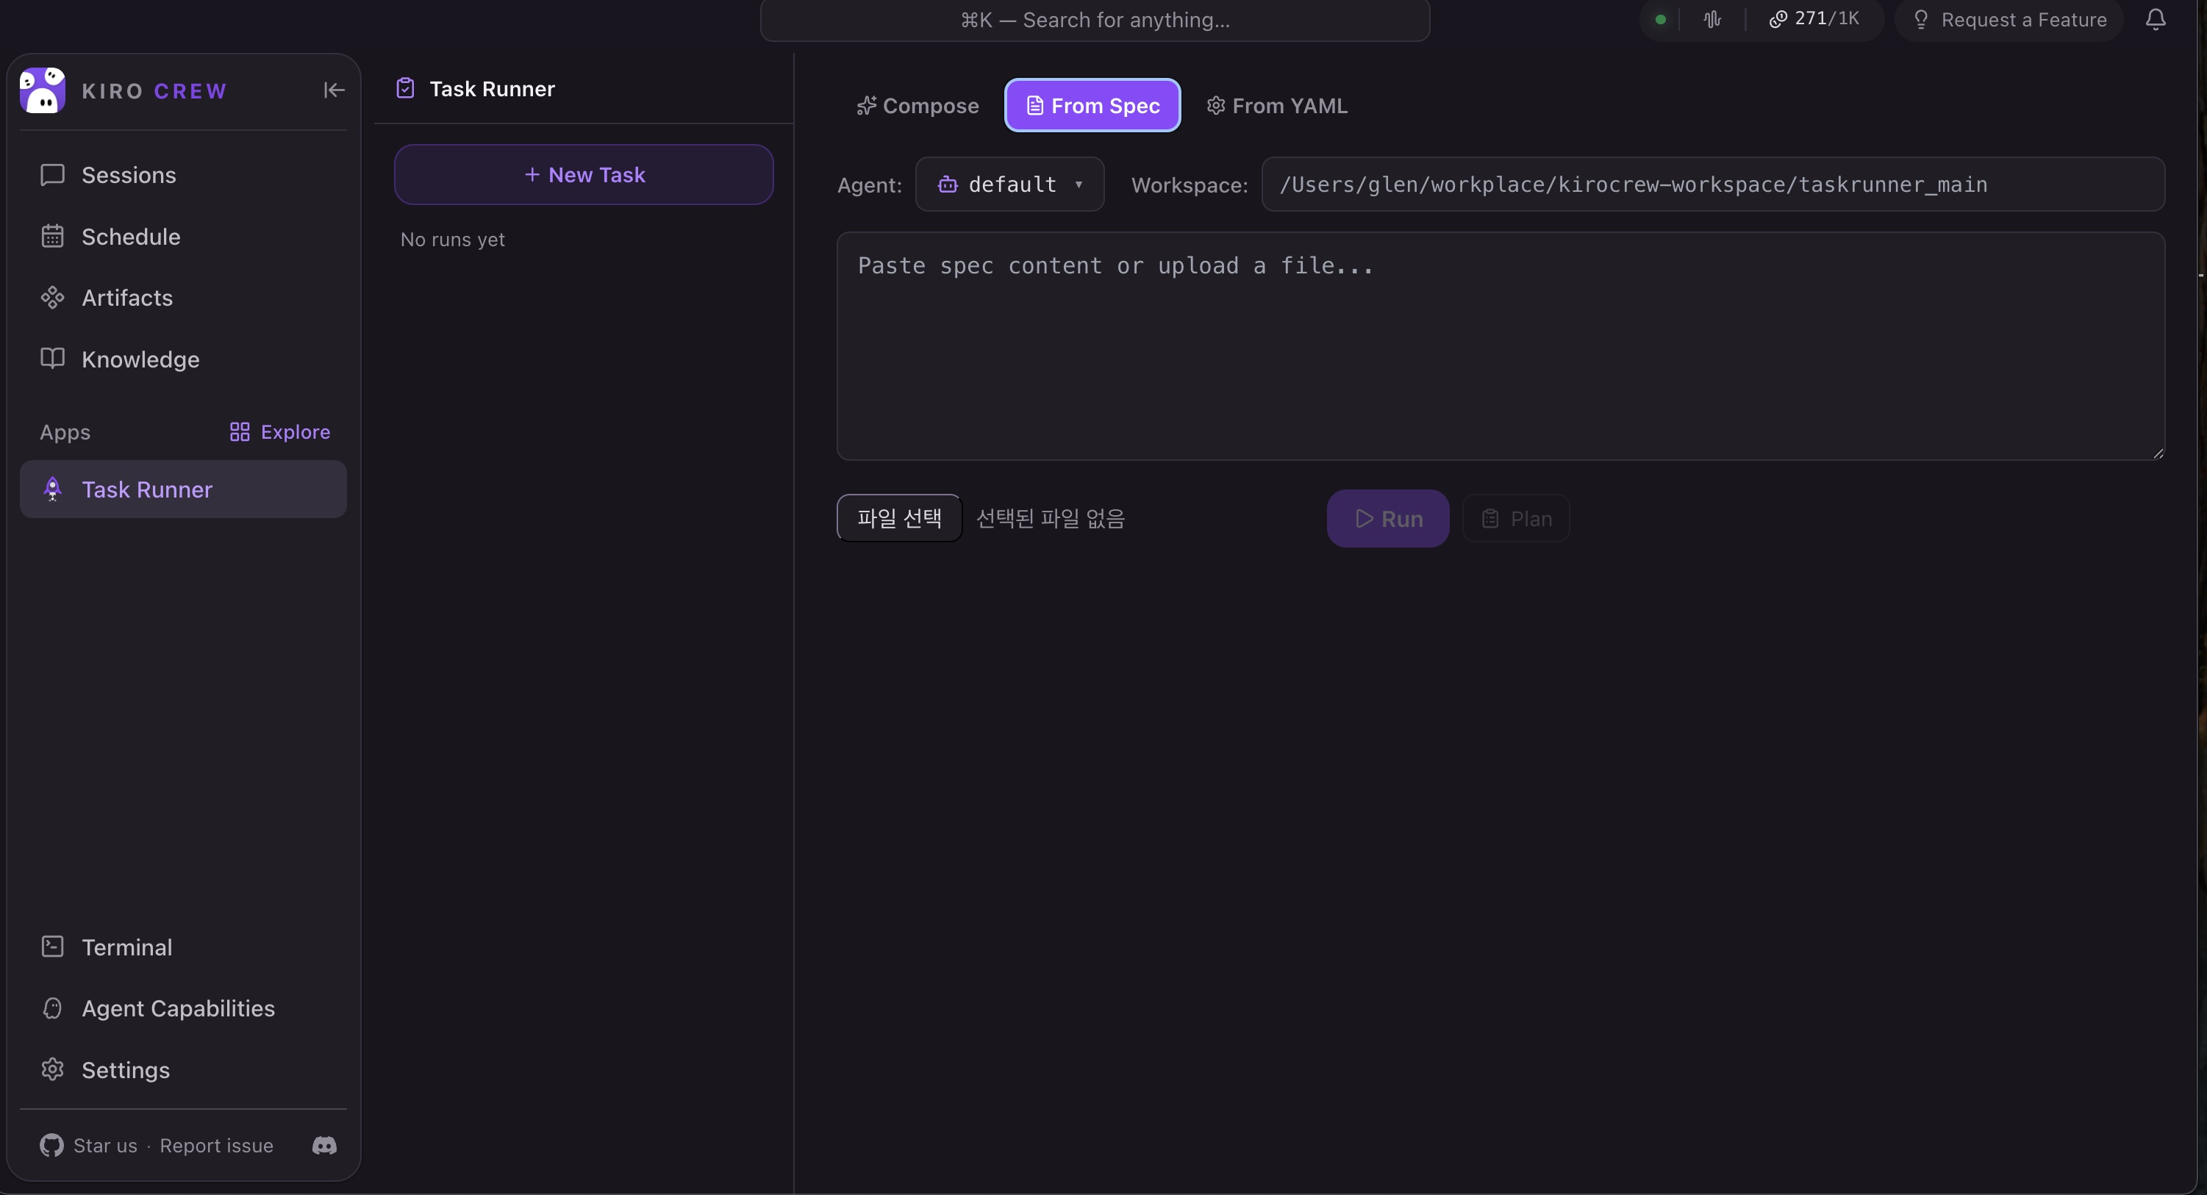The height and width of the screenshot is (1195, 2207).
Task: Click the Task Runner clipboard header icon
Action: click(405, 88)
